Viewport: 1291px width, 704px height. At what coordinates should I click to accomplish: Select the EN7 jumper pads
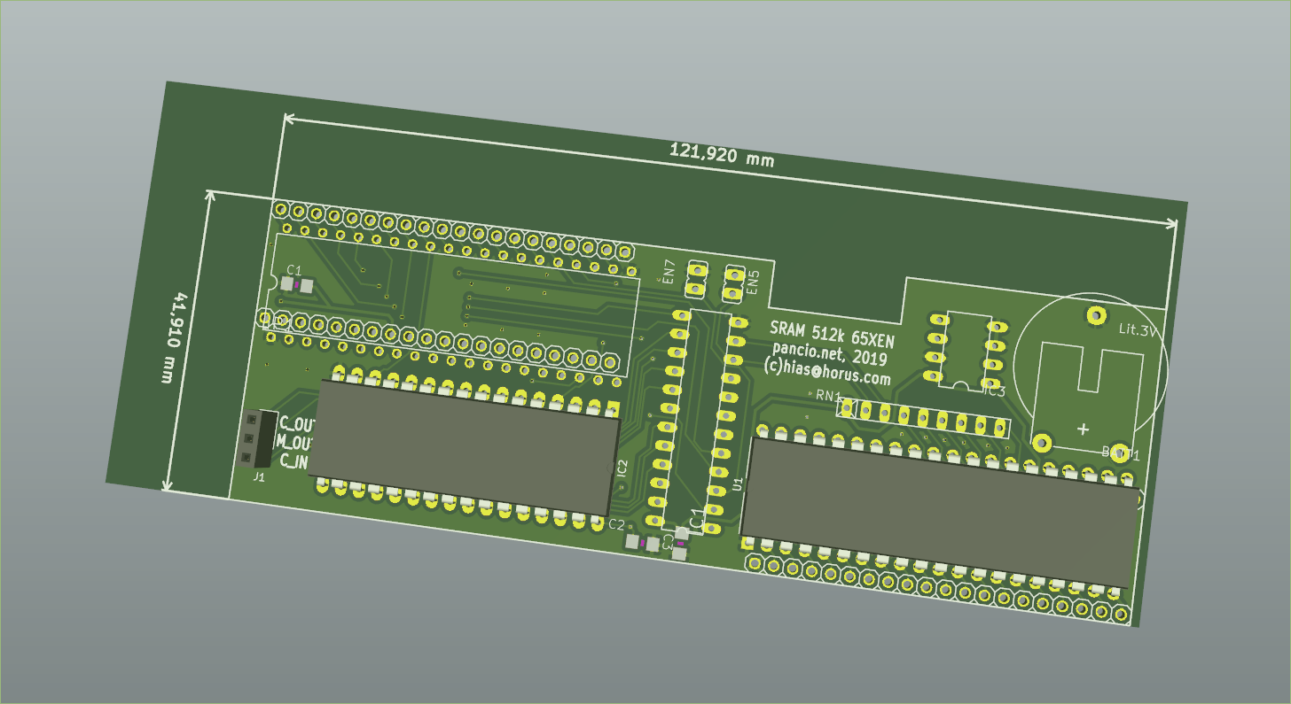(696, 279)
